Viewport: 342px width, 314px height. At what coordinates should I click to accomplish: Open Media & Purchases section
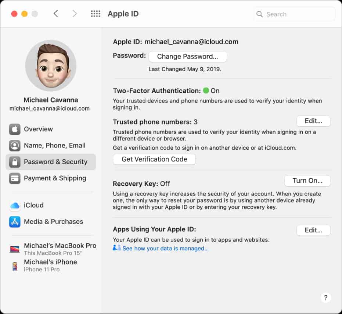pyautogui.click(x=51, y=222)
